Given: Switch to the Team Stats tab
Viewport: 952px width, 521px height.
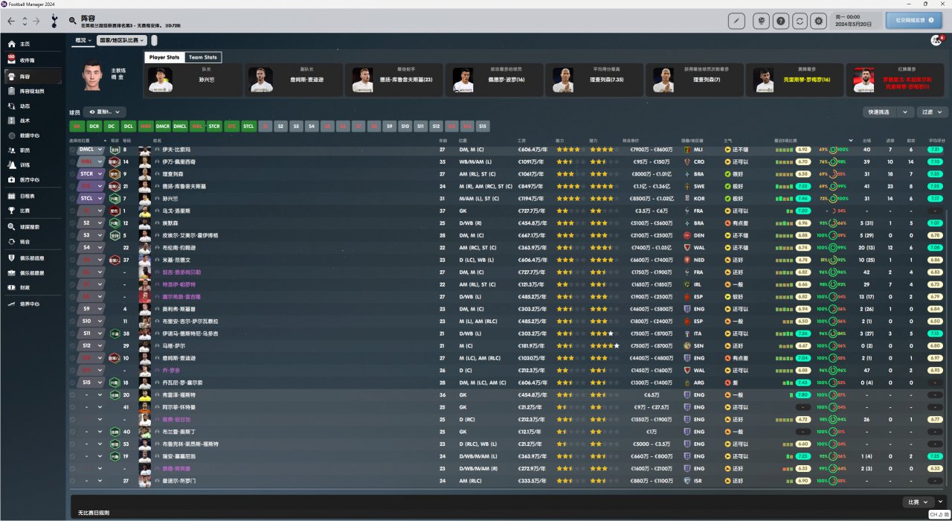Looking at the screenshot, I should 202,57.
